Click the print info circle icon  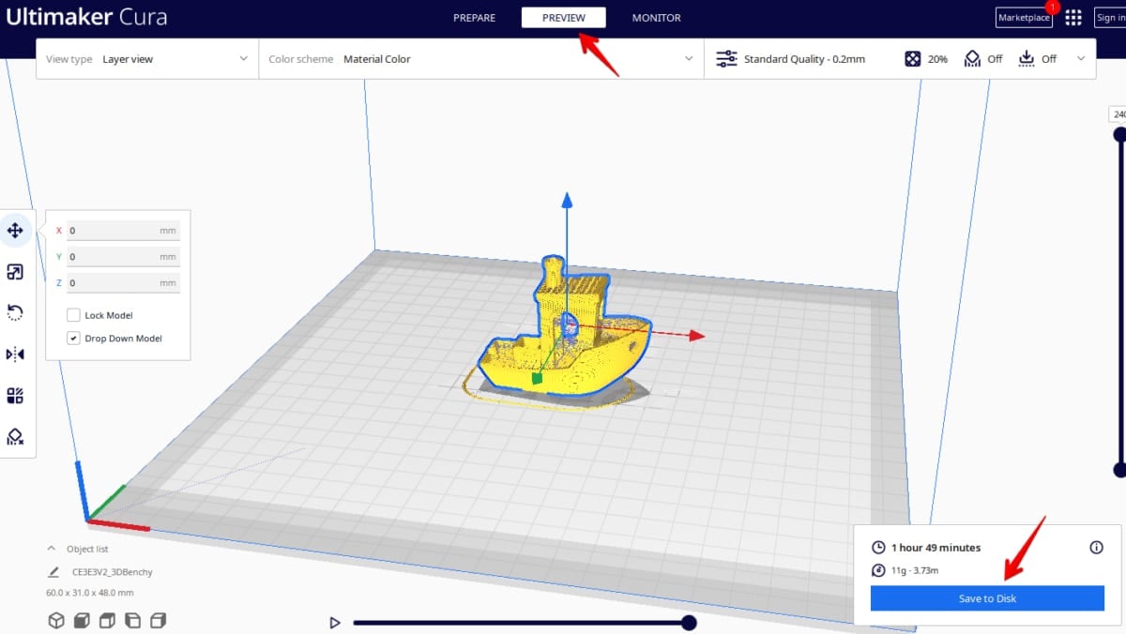click(x=1096, y=548)
